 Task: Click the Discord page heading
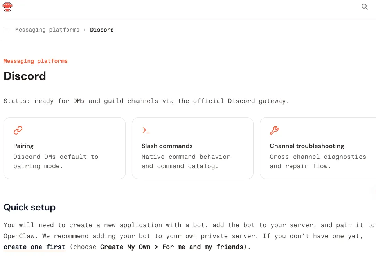(x=25, y=76)
